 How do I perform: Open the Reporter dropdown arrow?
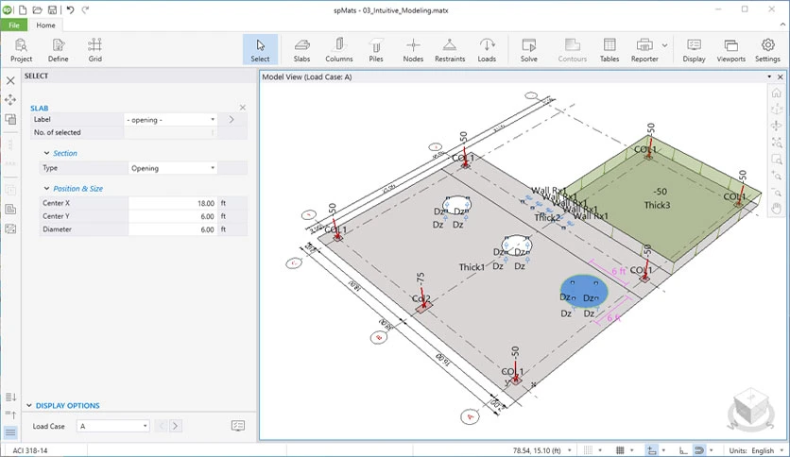(665, 45)
